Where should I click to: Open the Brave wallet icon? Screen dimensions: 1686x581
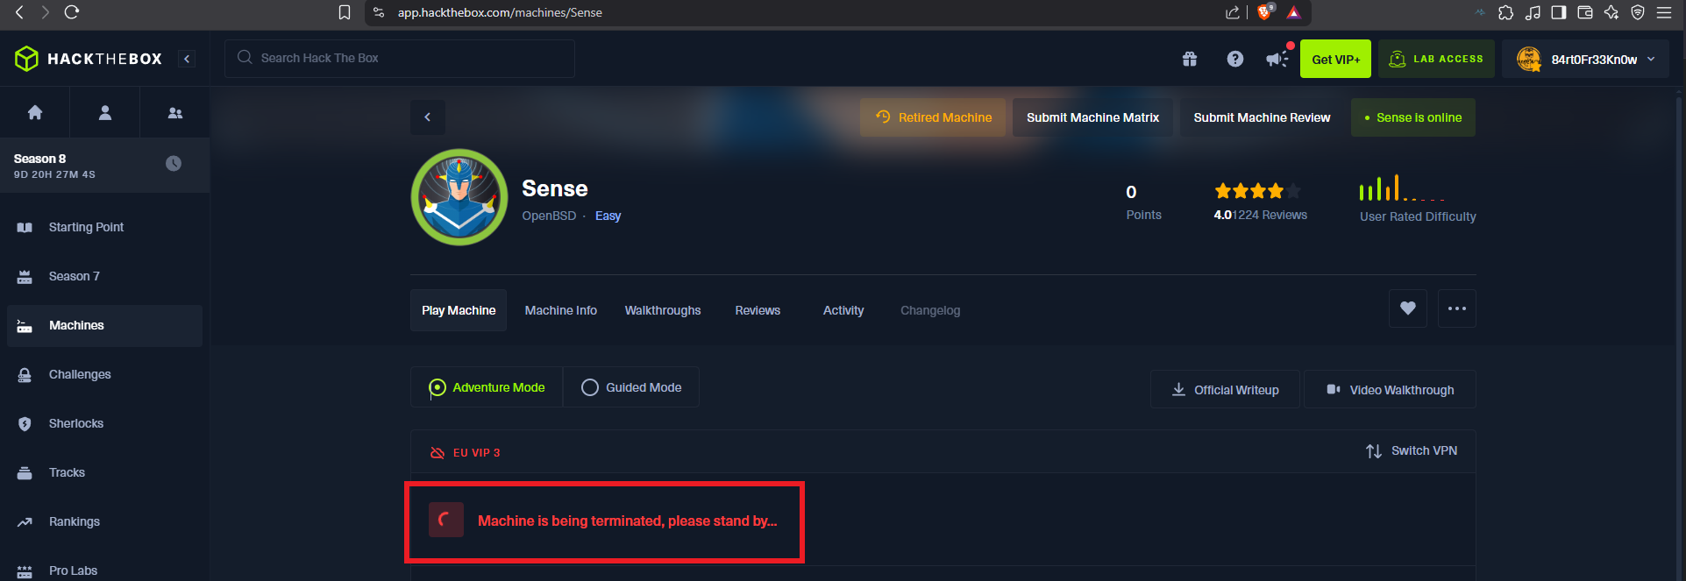1585,12
